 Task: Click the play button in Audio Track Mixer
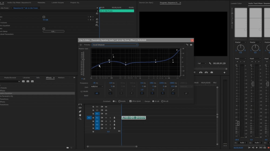[x=257, y=148]
